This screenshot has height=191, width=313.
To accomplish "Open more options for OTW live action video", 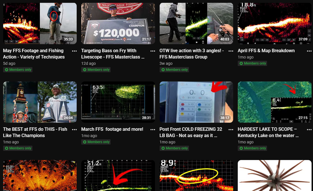I will 231,51.
